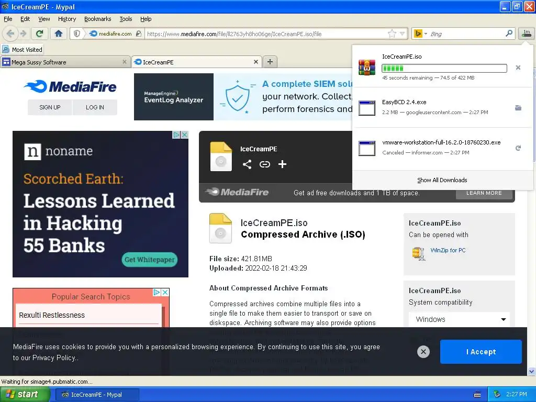Close the Popular Search Topics ad
This screenshot has height=402, width=536.
pos(165,292)
